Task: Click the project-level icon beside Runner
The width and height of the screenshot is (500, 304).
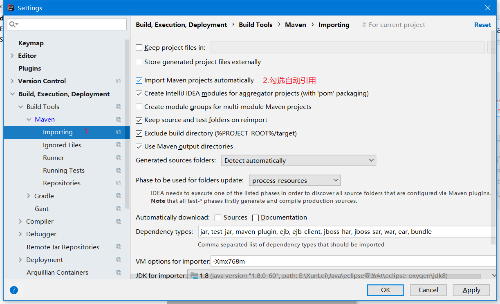Action: [x=119, y=158]
